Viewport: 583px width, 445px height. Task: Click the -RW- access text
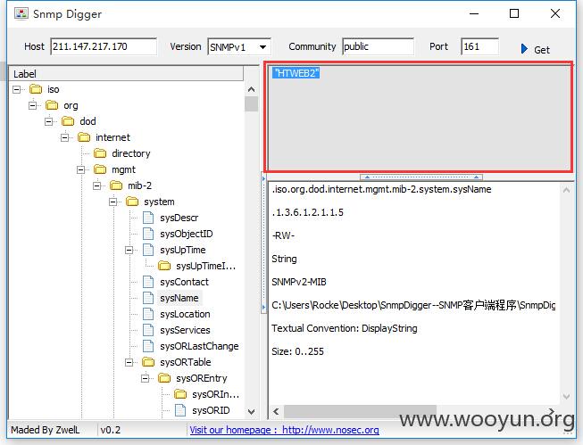click(x=283, y=235)
